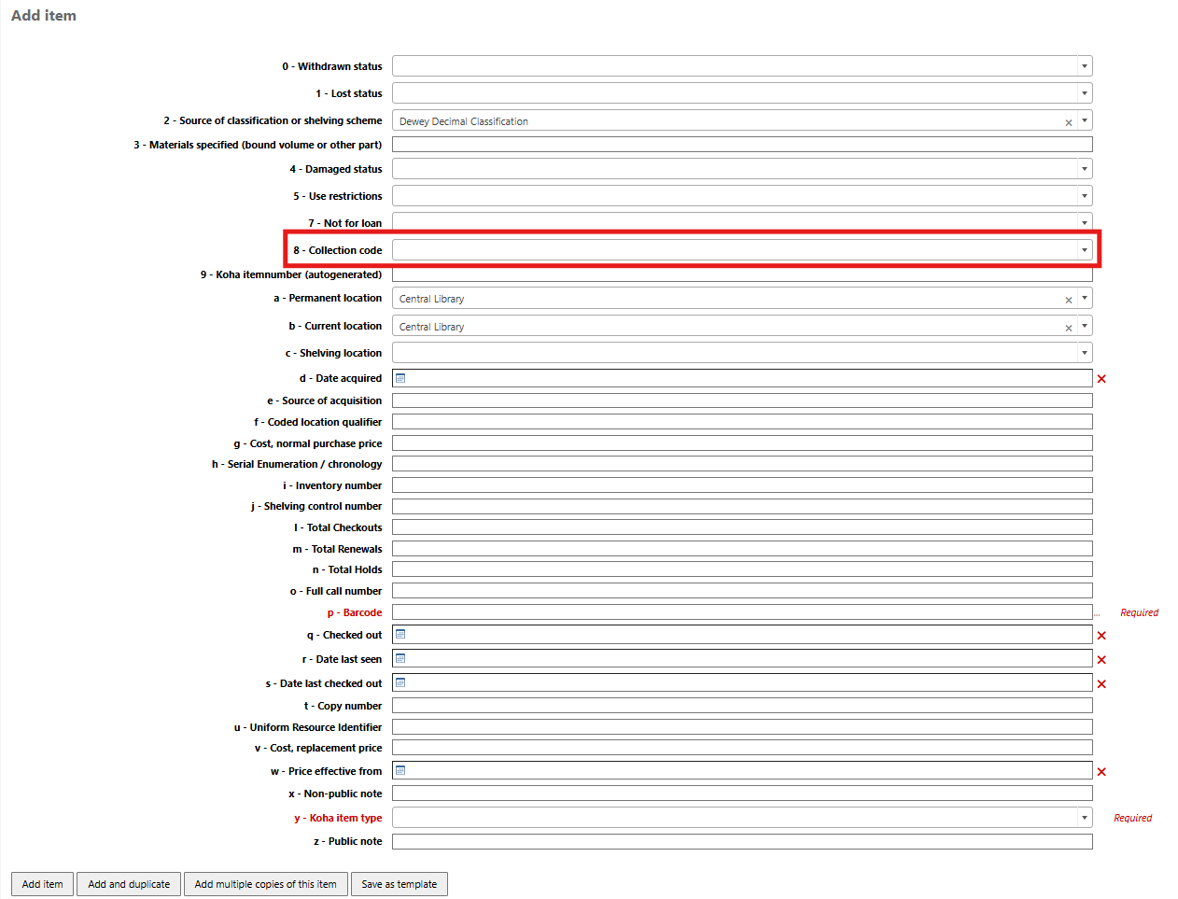Screen dimensions: 1178x899
Task: Expand classification scheme dropdown arrow
Action: [x=1085, y=120]
